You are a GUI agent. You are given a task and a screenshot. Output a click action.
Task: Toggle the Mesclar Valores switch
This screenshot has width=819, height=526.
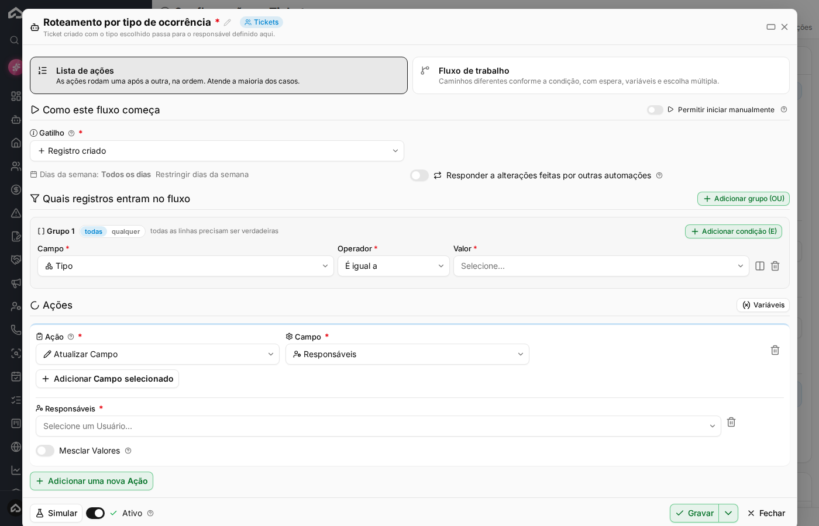(x=45, y=451)
